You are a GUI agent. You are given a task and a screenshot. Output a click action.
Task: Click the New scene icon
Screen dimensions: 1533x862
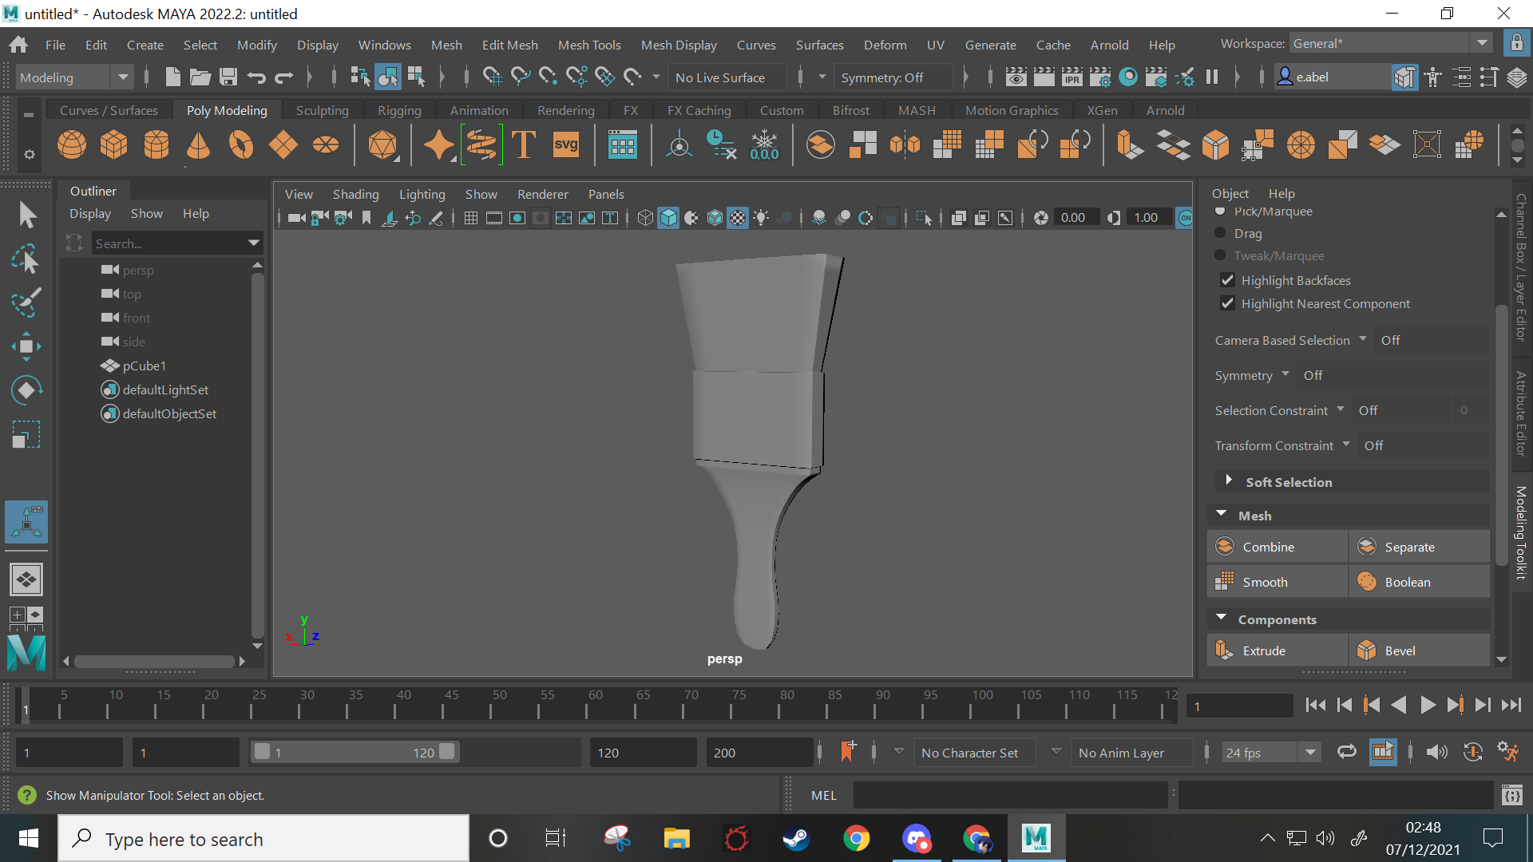point(172,77)
